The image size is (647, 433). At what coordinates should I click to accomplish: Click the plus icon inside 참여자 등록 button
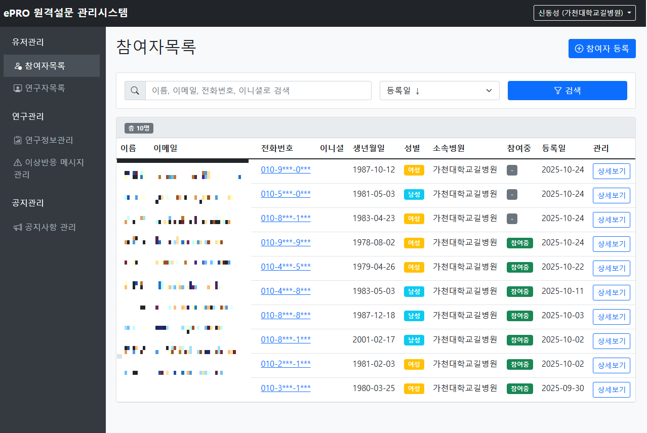point(579,49)
